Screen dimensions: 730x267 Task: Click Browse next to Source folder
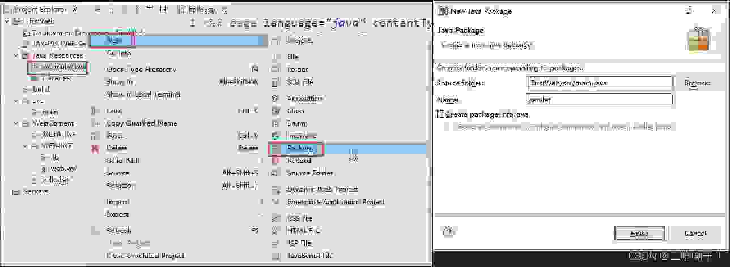click(x=698, y=83)
